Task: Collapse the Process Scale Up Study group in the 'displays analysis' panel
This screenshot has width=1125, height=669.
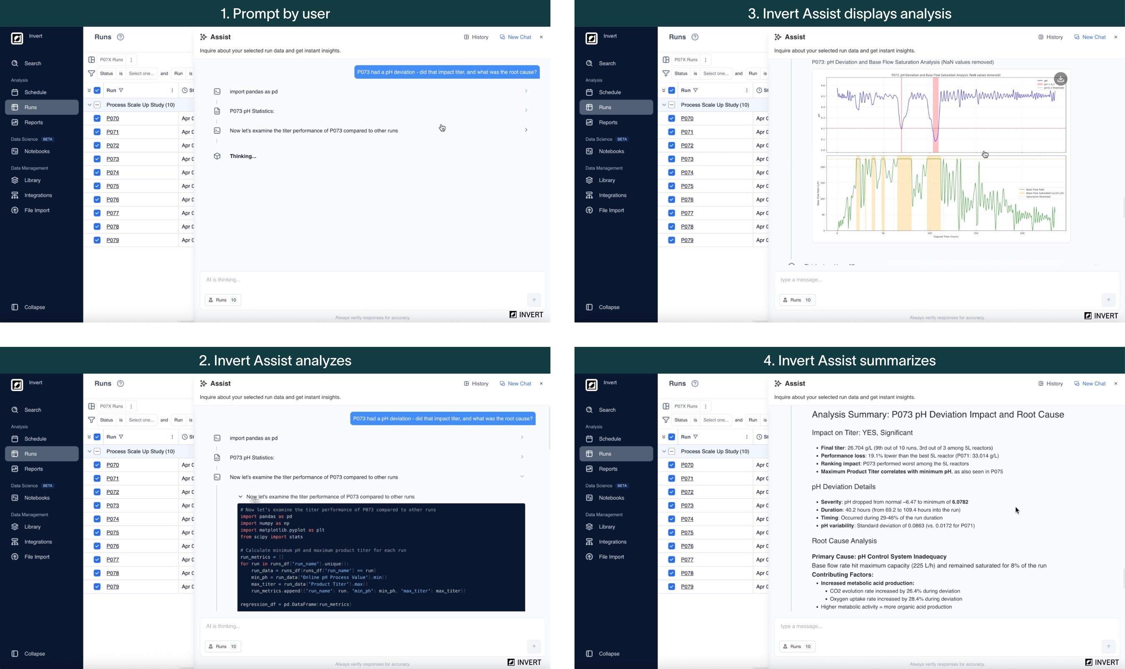Action: tap(664, 104)
